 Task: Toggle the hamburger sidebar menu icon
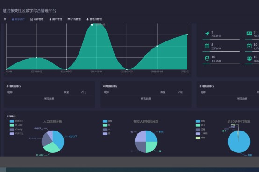coord(5,19)
